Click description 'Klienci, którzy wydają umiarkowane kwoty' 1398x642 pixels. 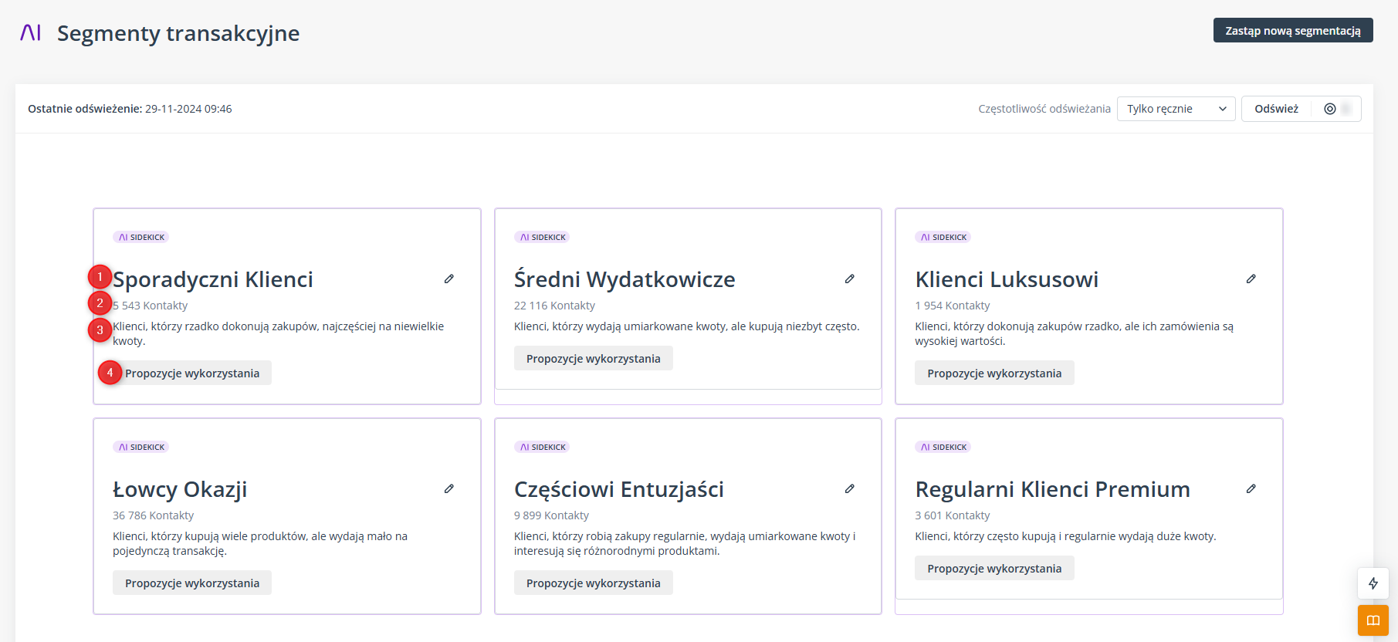[687, 326]
